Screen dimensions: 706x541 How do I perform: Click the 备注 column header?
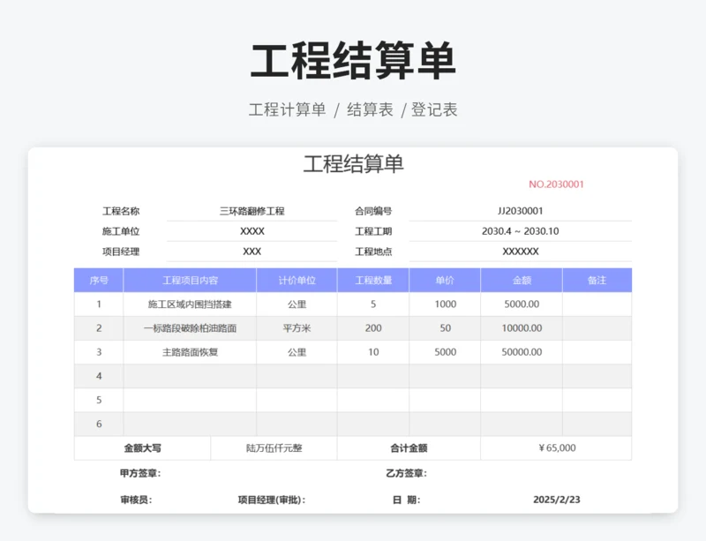click(x=597, y=280)
